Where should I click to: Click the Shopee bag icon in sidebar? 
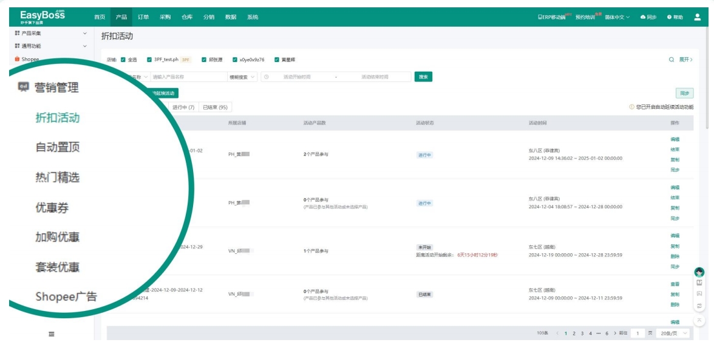(17, 59)
